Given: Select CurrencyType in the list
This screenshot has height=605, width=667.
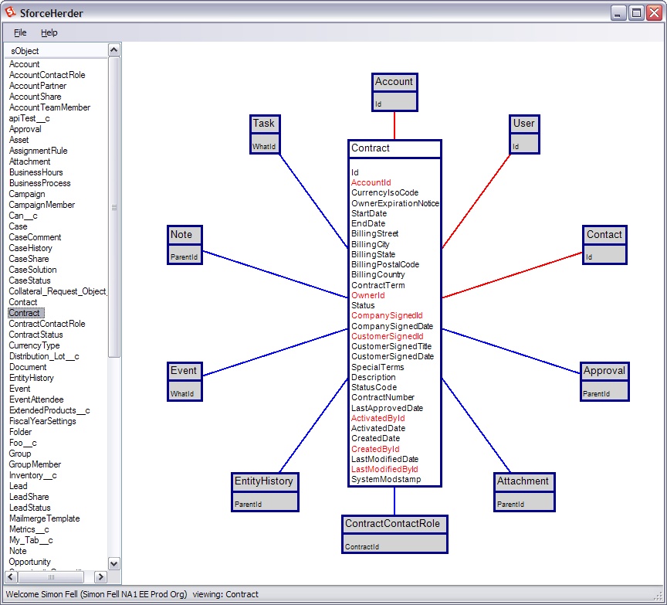Looking at the screenshot, I should [34, 345].
